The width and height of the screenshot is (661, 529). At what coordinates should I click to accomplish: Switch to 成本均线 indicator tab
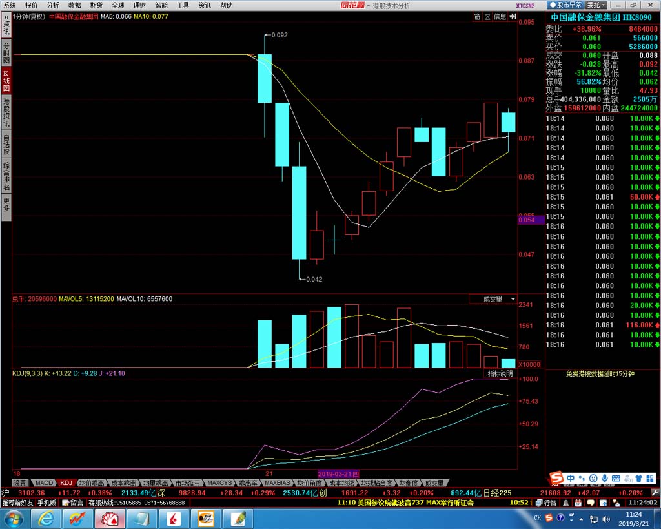341,483
